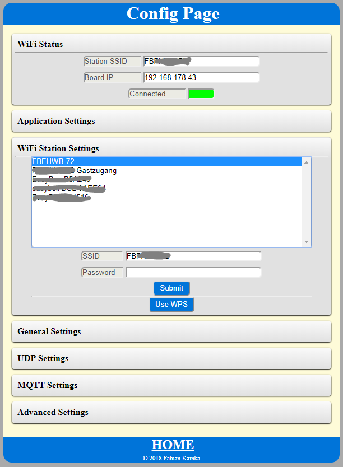This screenshot has width=343, height=467.
Task: Select the FBFHWB-72 network in the list
Action: click(166, 162)
